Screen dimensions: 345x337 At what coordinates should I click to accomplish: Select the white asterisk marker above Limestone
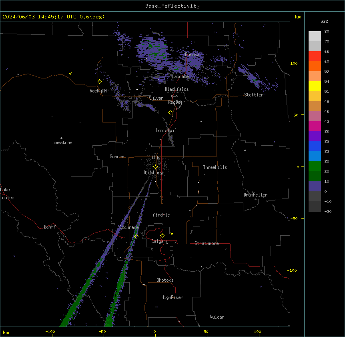(61, 138)
